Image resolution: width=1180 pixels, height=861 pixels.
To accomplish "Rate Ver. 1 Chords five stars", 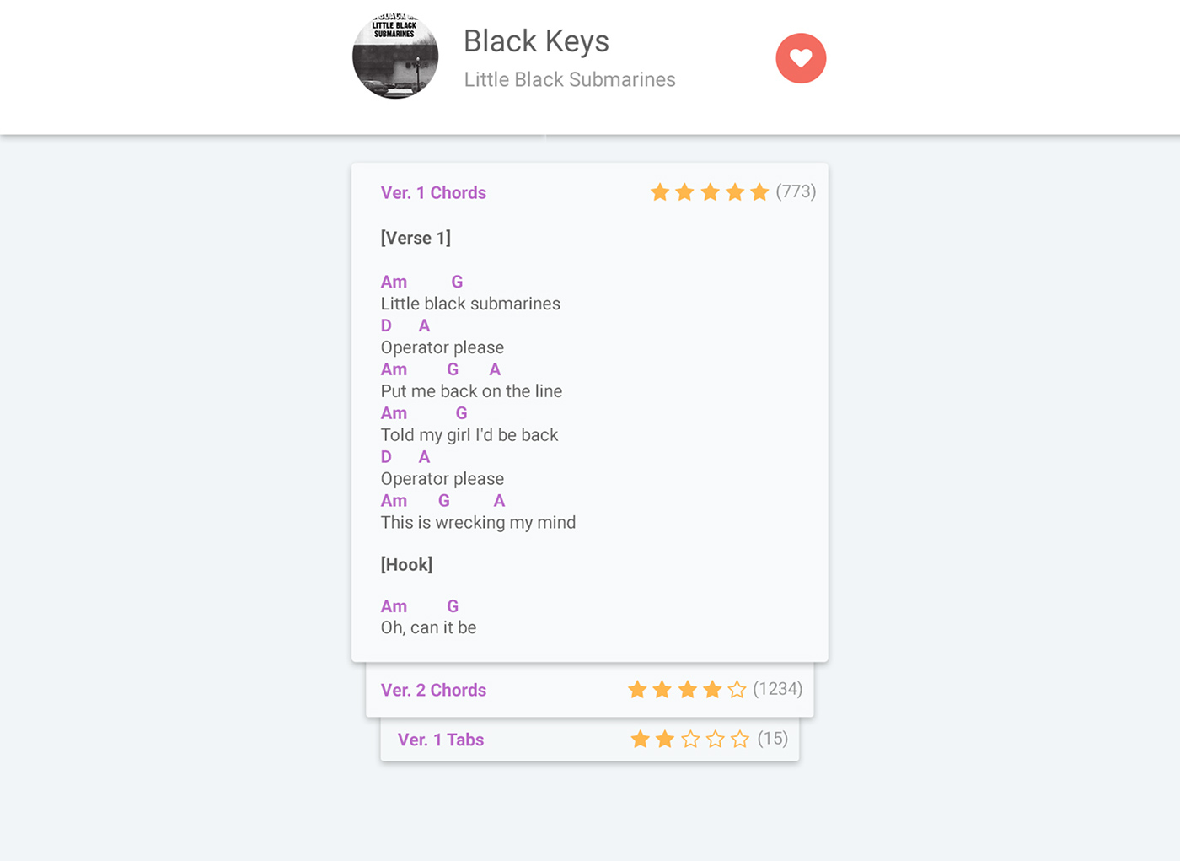I will pyautogui.click(x=759, y=192).
